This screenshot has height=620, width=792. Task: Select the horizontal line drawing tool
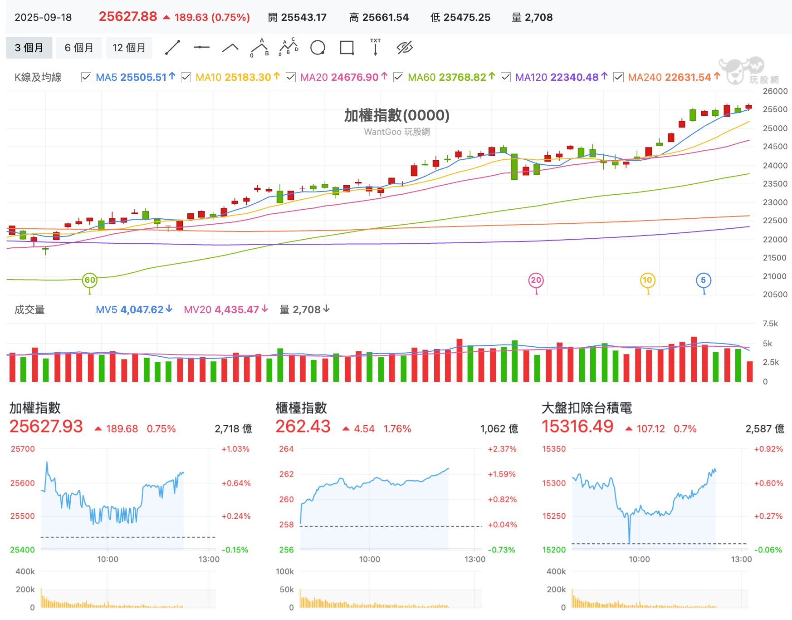201,48
